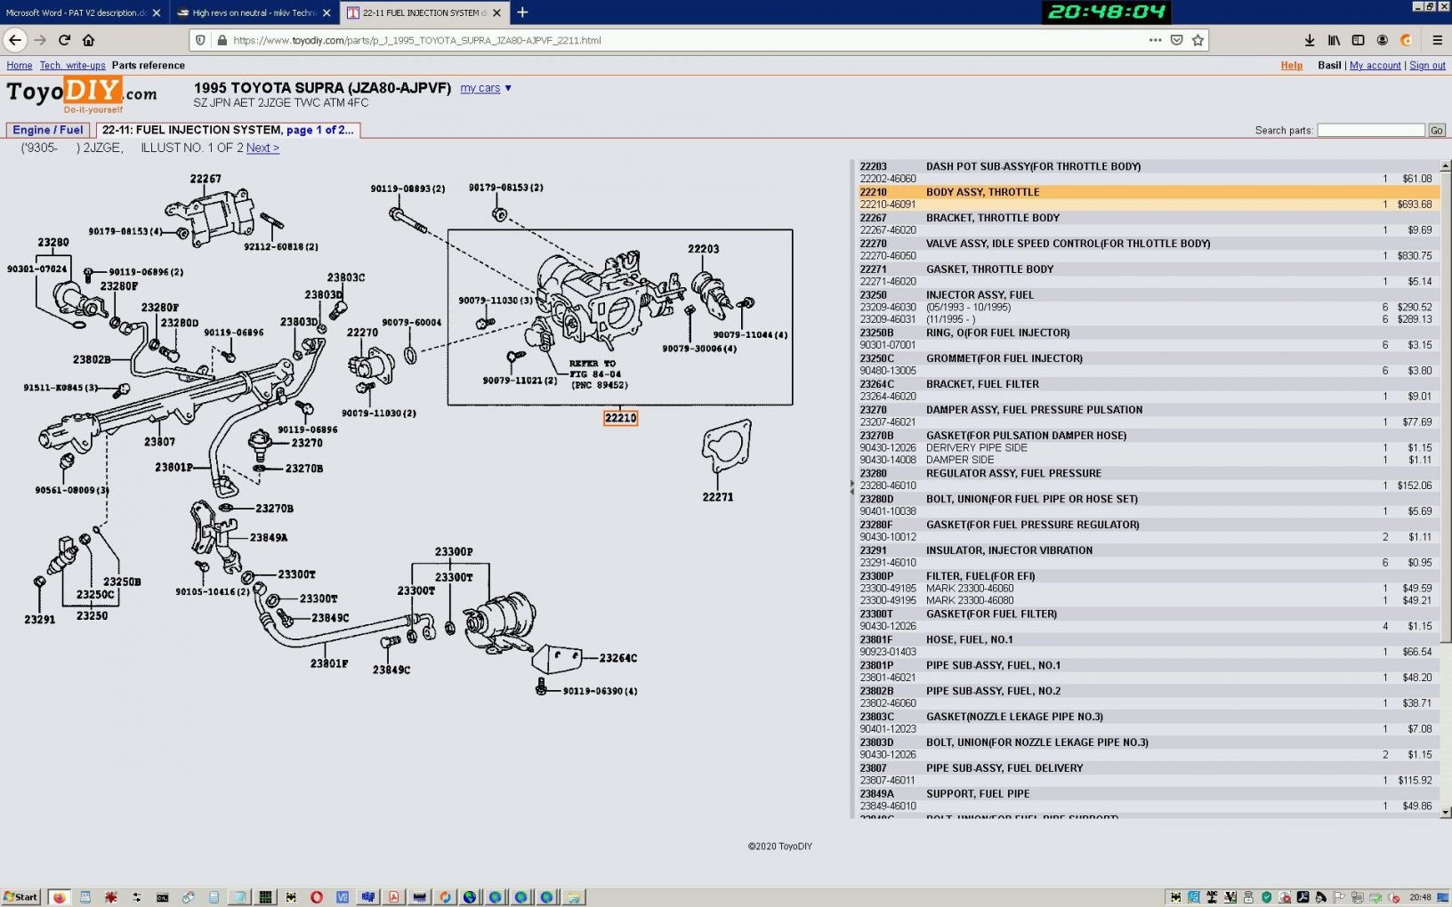Open the Firefox account icon
1452x907 pixels.
pyautogui.click(x=1382, y=40)
